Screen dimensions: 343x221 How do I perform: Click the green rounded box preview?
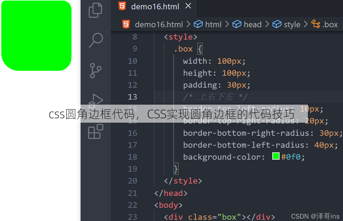point(37,36)
